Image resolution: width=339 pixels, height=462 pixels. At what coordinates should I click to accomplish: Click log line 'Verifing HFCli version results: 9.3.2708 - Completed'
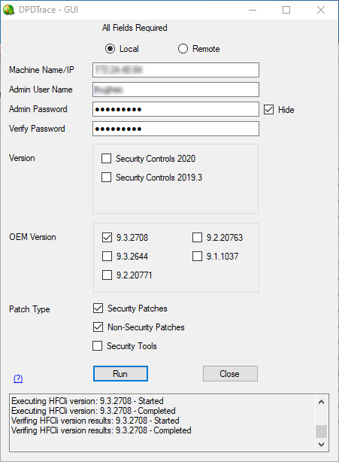pos(101,430)
